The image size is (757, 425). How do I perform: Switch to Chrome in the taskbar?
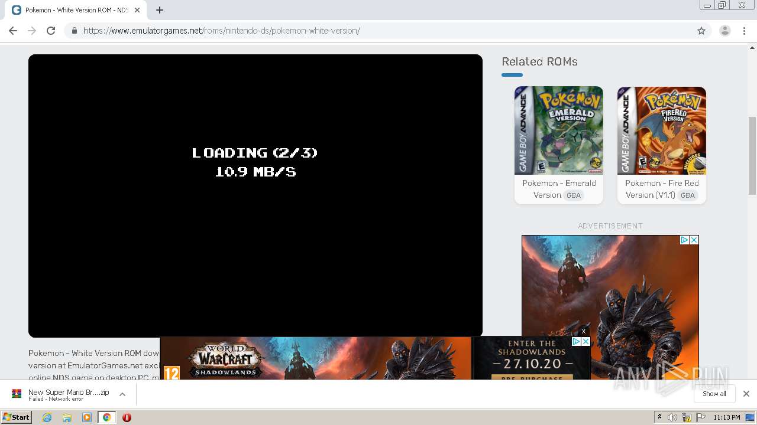coord(106,417)
